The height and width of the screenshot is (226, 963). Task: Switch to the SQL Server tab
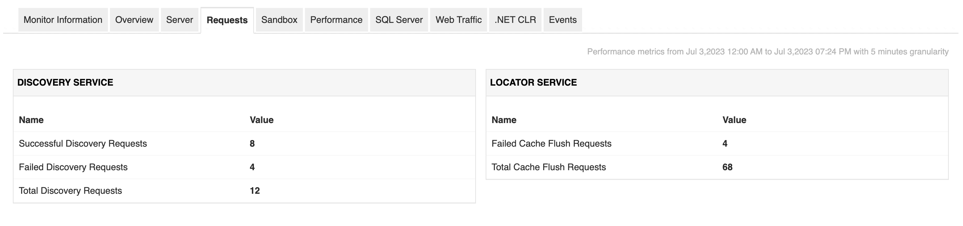[x=399, y=20]
